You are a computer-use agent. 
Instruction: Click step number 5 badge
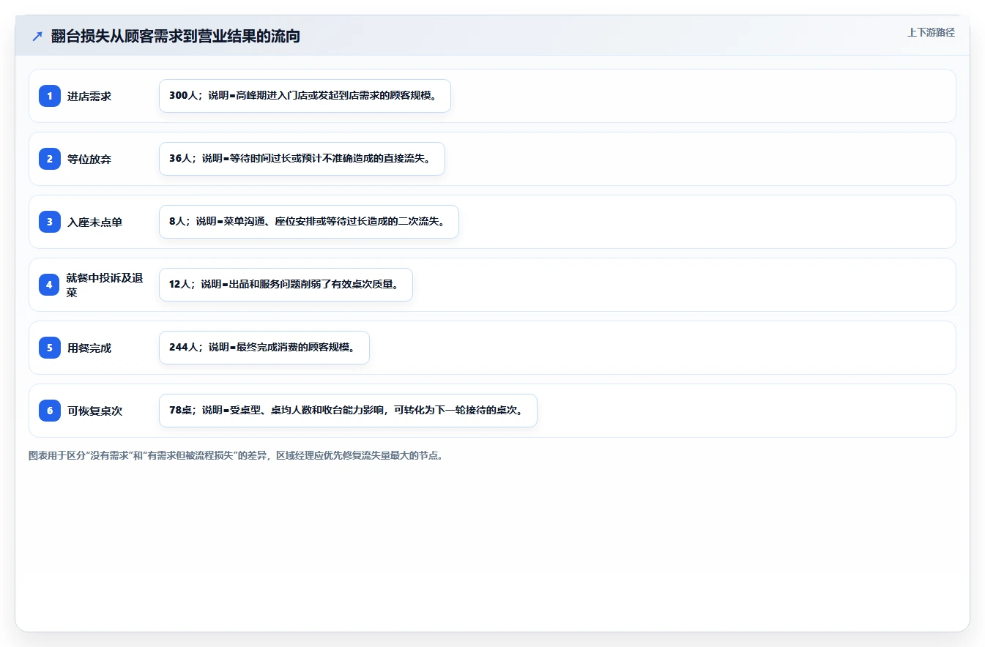click(50, 348)
